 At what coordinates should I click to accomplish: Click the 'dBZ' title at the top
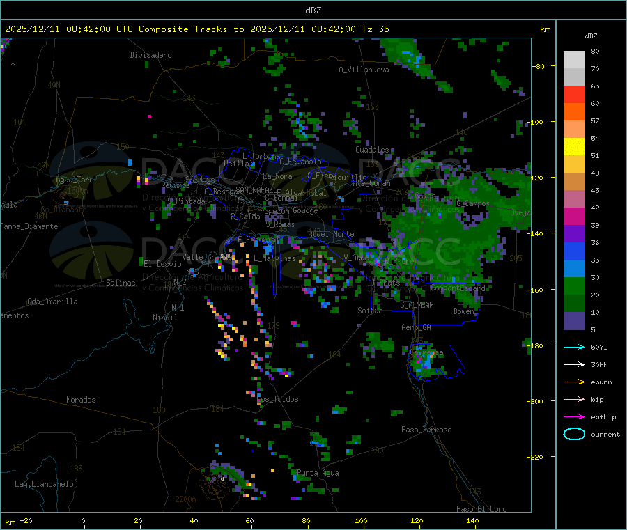point(313,10)
